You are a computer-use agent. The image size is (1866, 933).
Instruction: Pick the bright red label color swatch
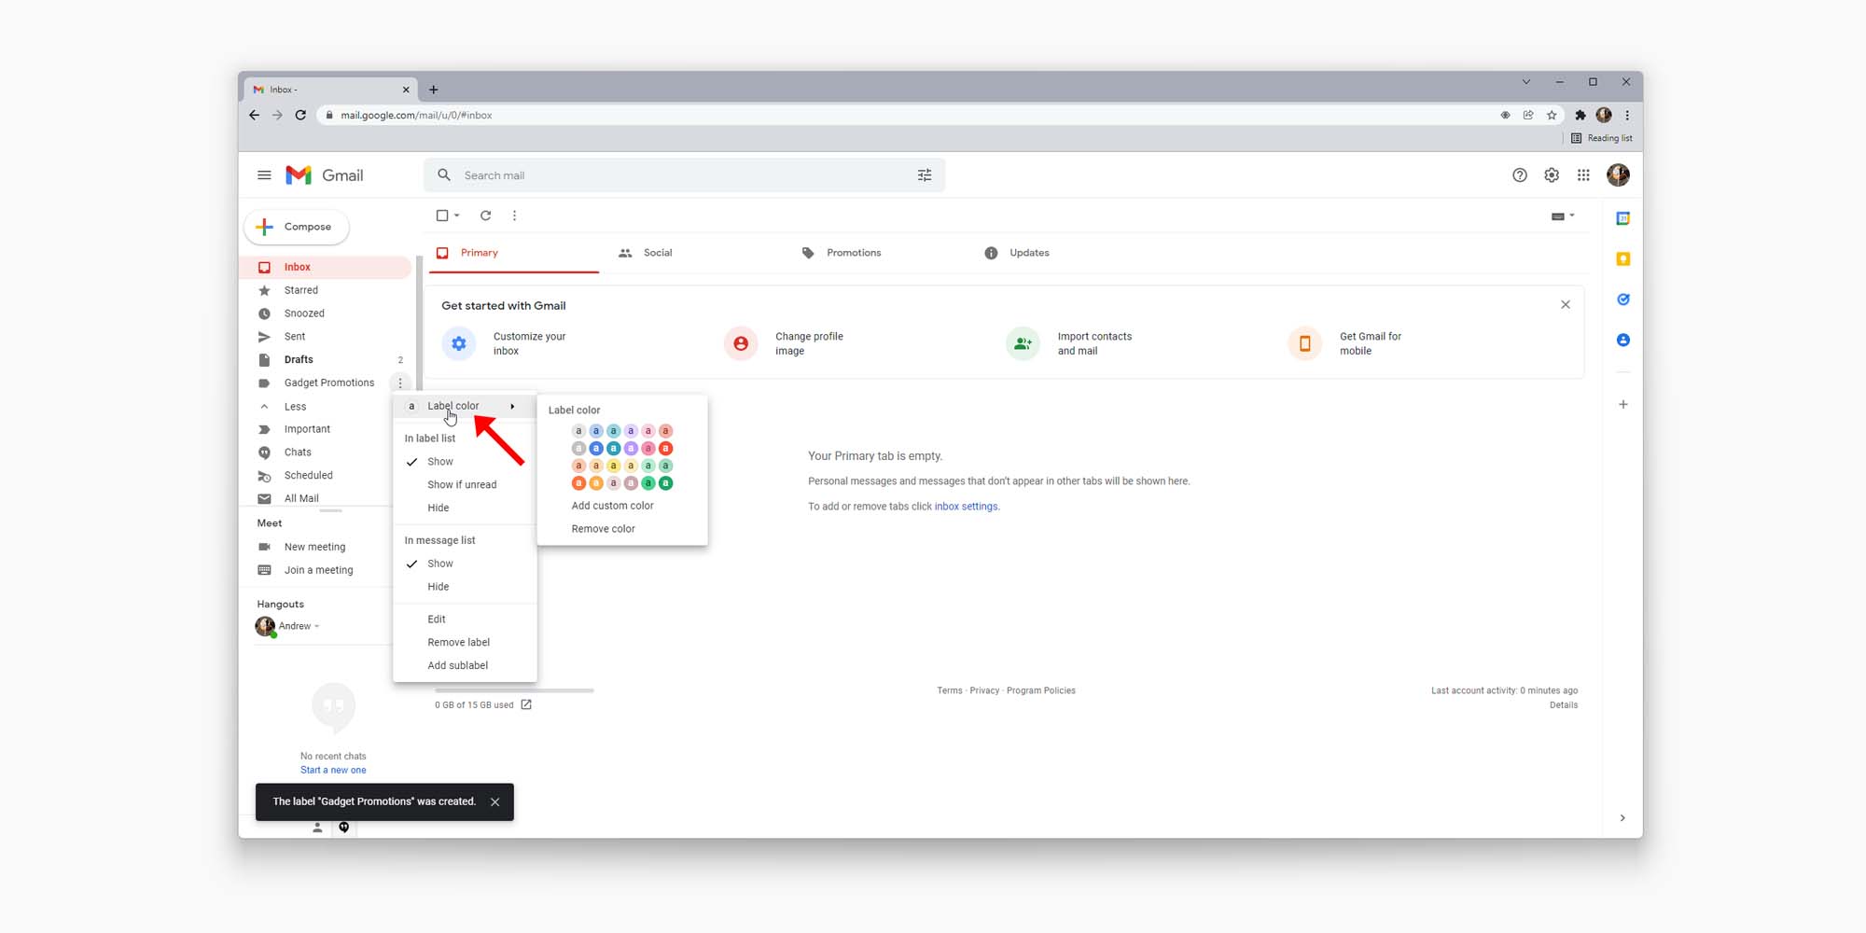click(x=666, y=449)
